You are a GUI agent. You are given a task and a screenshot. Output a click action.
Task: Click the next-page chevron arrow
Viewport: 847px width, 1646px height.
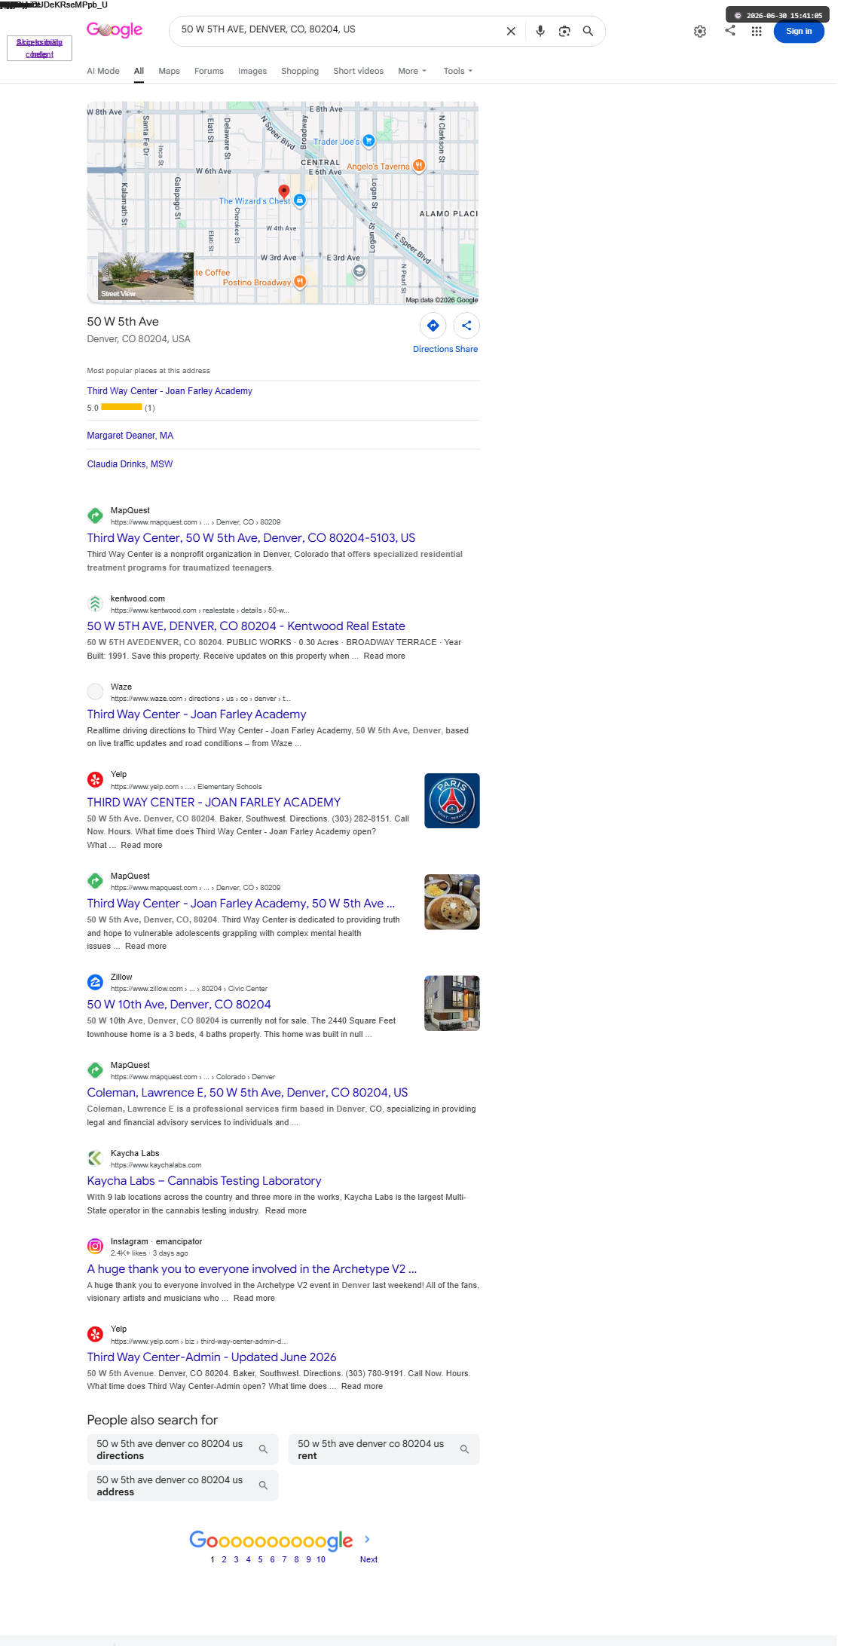tap(367, 1539)
